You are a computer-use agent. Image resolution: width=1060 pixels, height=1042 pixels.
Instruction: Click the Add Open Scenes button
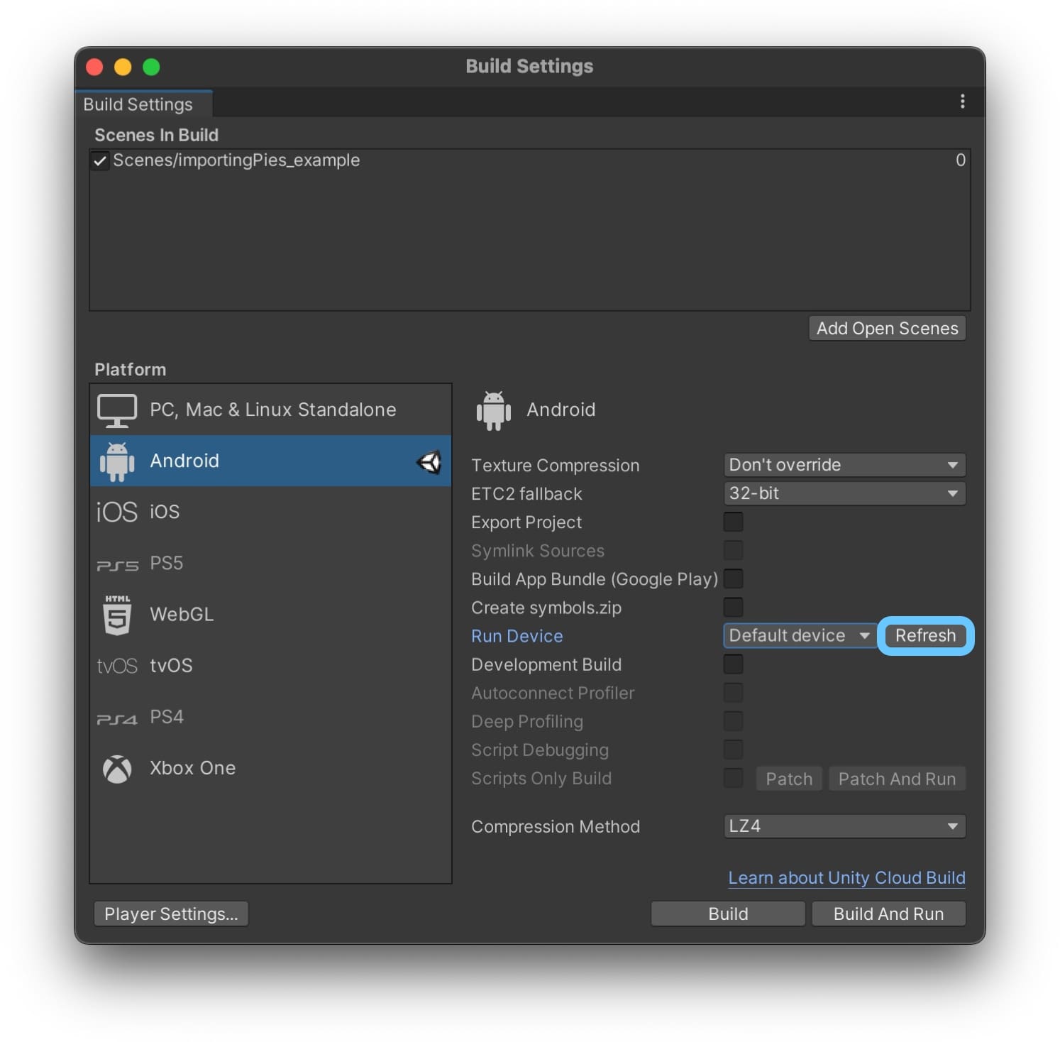(x=887, y=329)
